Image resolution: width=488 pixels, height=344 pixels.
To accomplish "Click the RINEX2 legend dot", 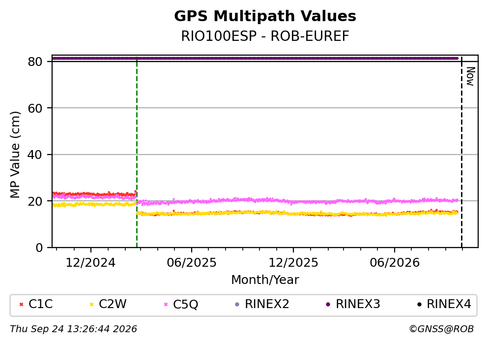I will [237, 305].
